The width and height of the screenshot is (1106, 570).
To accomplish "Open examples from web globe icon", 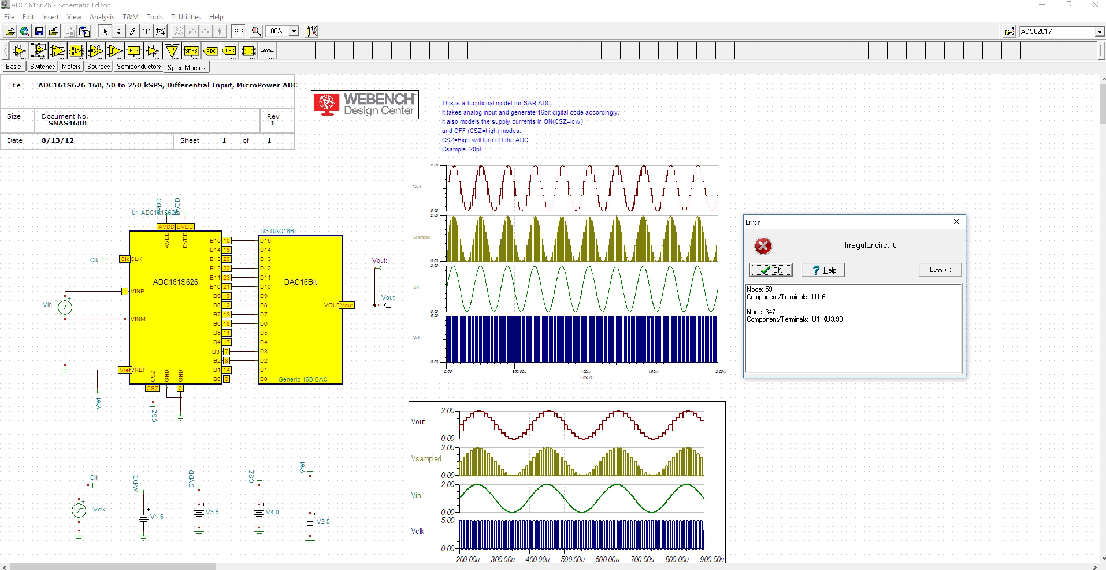I will 25,31.
